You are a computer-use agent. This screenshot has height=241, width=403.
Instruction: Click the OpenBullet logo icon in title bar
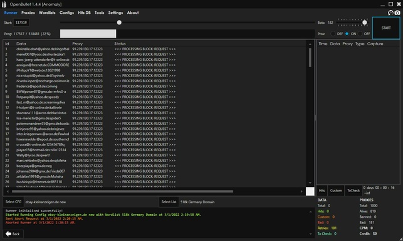click(4, 4)
